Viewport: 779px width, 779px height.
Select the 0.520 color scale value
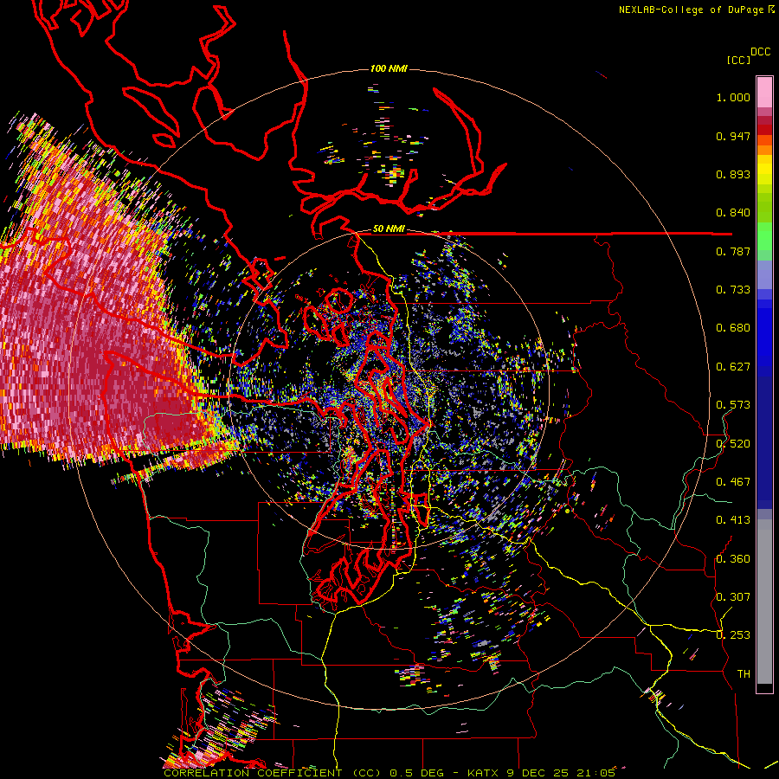click(733, 444)
